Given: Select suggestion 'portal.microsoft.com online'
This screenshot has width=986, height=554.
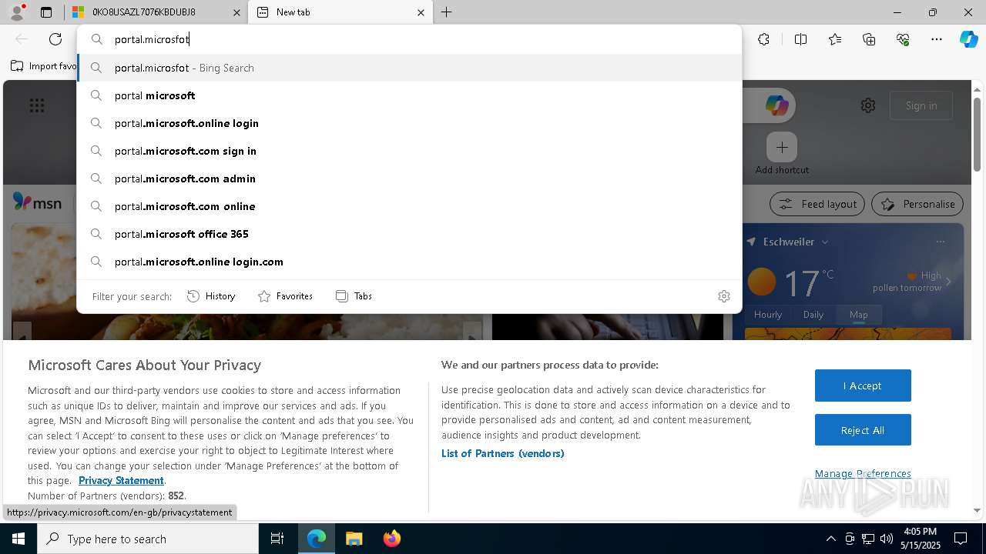Looking at the screenshot, I should click(x=410, y=206).
